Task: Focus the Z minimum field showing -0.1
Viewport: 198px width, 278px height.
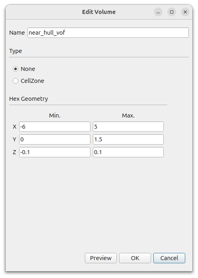Action: click(55, 152)
